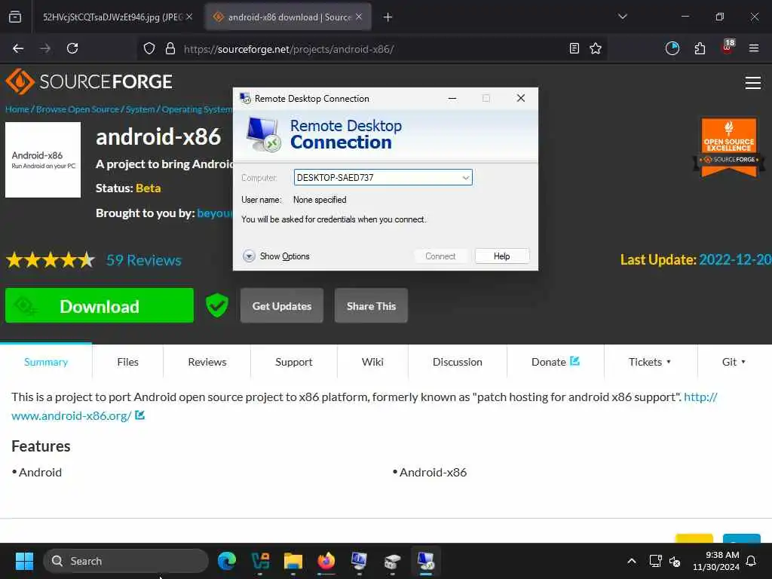Open www.android-x86.org link in description
The height and width of the screenshot is (579, 772).
(x=72, y=415)
